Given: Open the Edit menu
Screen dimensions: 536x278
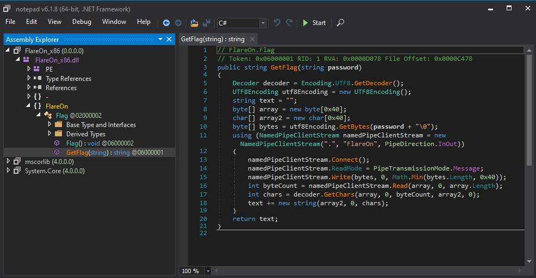Looking at the screenshot, I should click(32, 22).
